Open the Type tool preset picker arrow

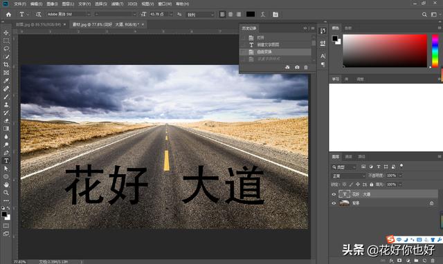tap(28, 15)
